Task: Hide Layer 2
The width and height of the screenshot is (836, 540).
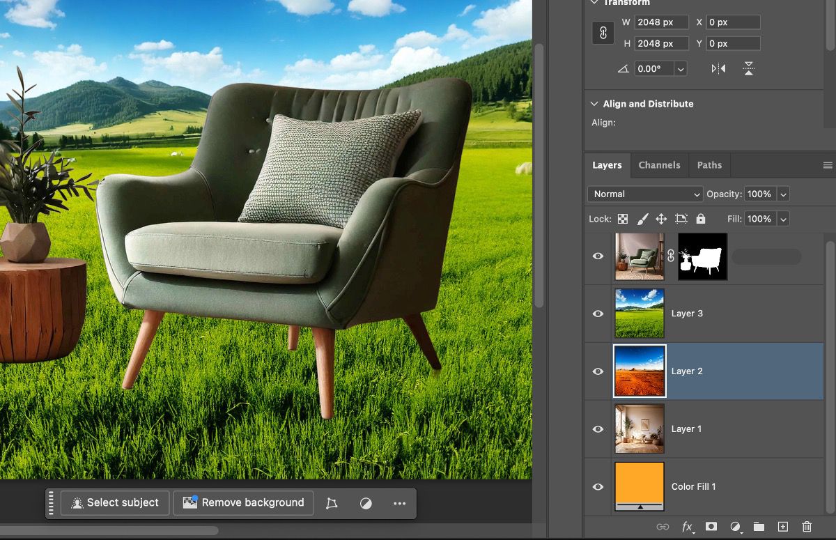Action: click(x=598, y=371)
